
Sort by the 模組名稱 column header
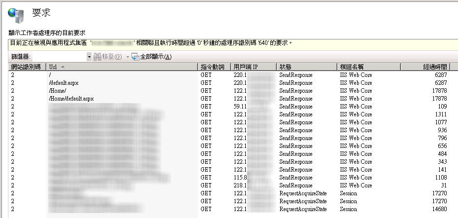pos(369,67)
